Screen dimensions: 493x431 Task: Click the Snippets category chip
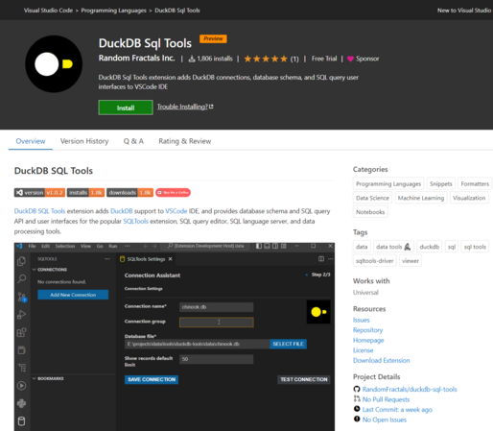441,183
